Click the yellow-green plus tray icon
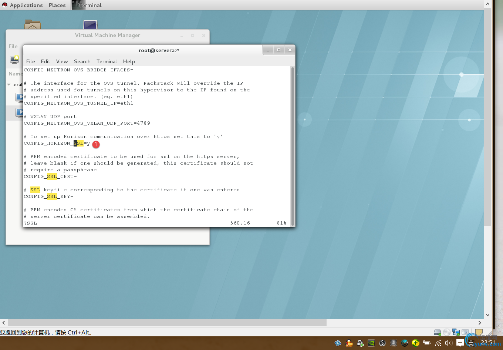503x350 pixels. (x=416, y=343)
